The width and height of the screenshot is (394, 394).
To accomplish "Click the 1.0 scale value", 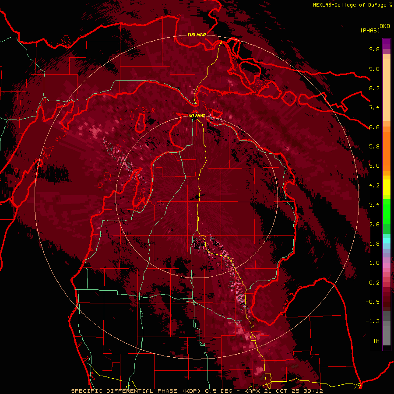I will click(x=374, y=263).
